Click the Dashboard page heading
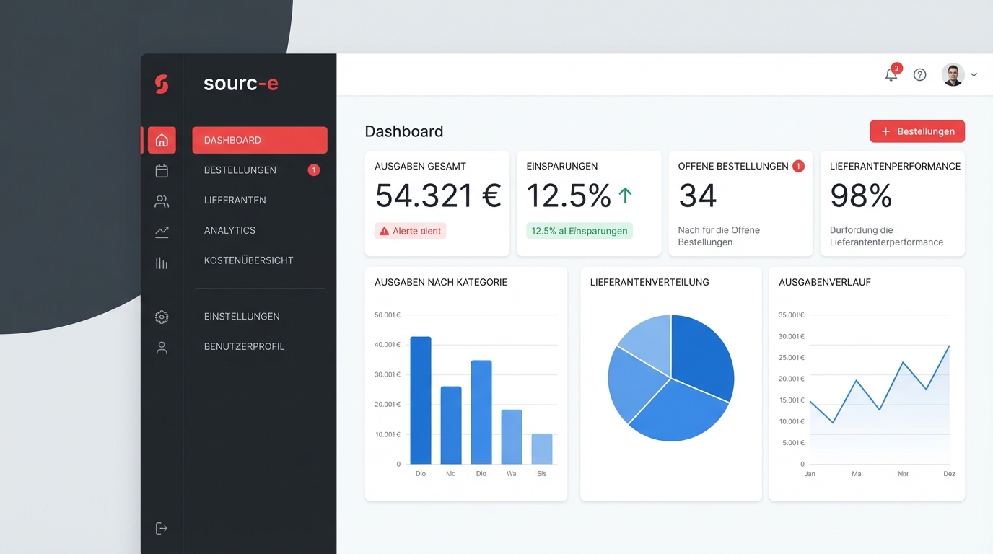 [x=404, y=131]
